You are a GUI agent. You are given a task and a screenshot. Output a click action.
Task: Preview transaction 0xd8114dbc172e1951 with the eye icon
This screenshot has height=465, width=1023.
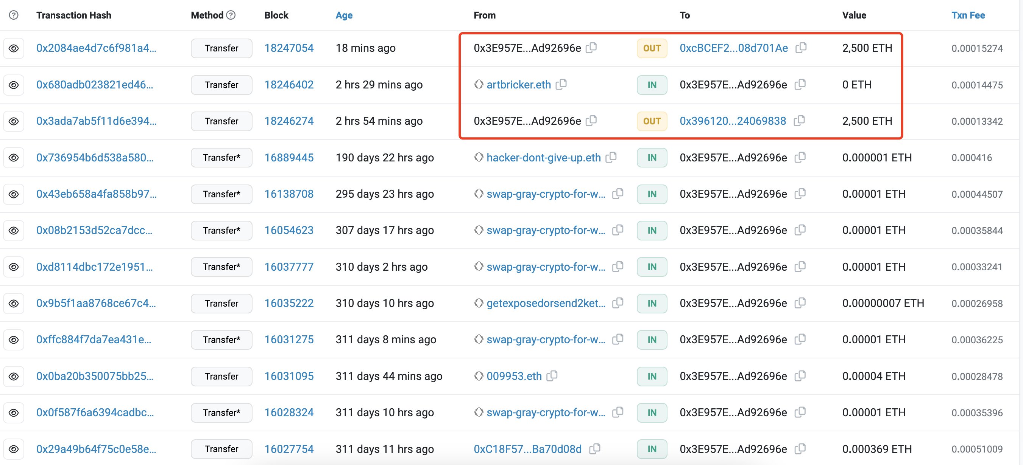(14, 267)
